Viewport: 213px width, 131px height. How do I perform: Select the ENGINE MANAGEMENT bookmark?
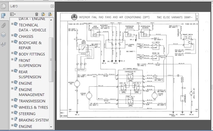32,92
